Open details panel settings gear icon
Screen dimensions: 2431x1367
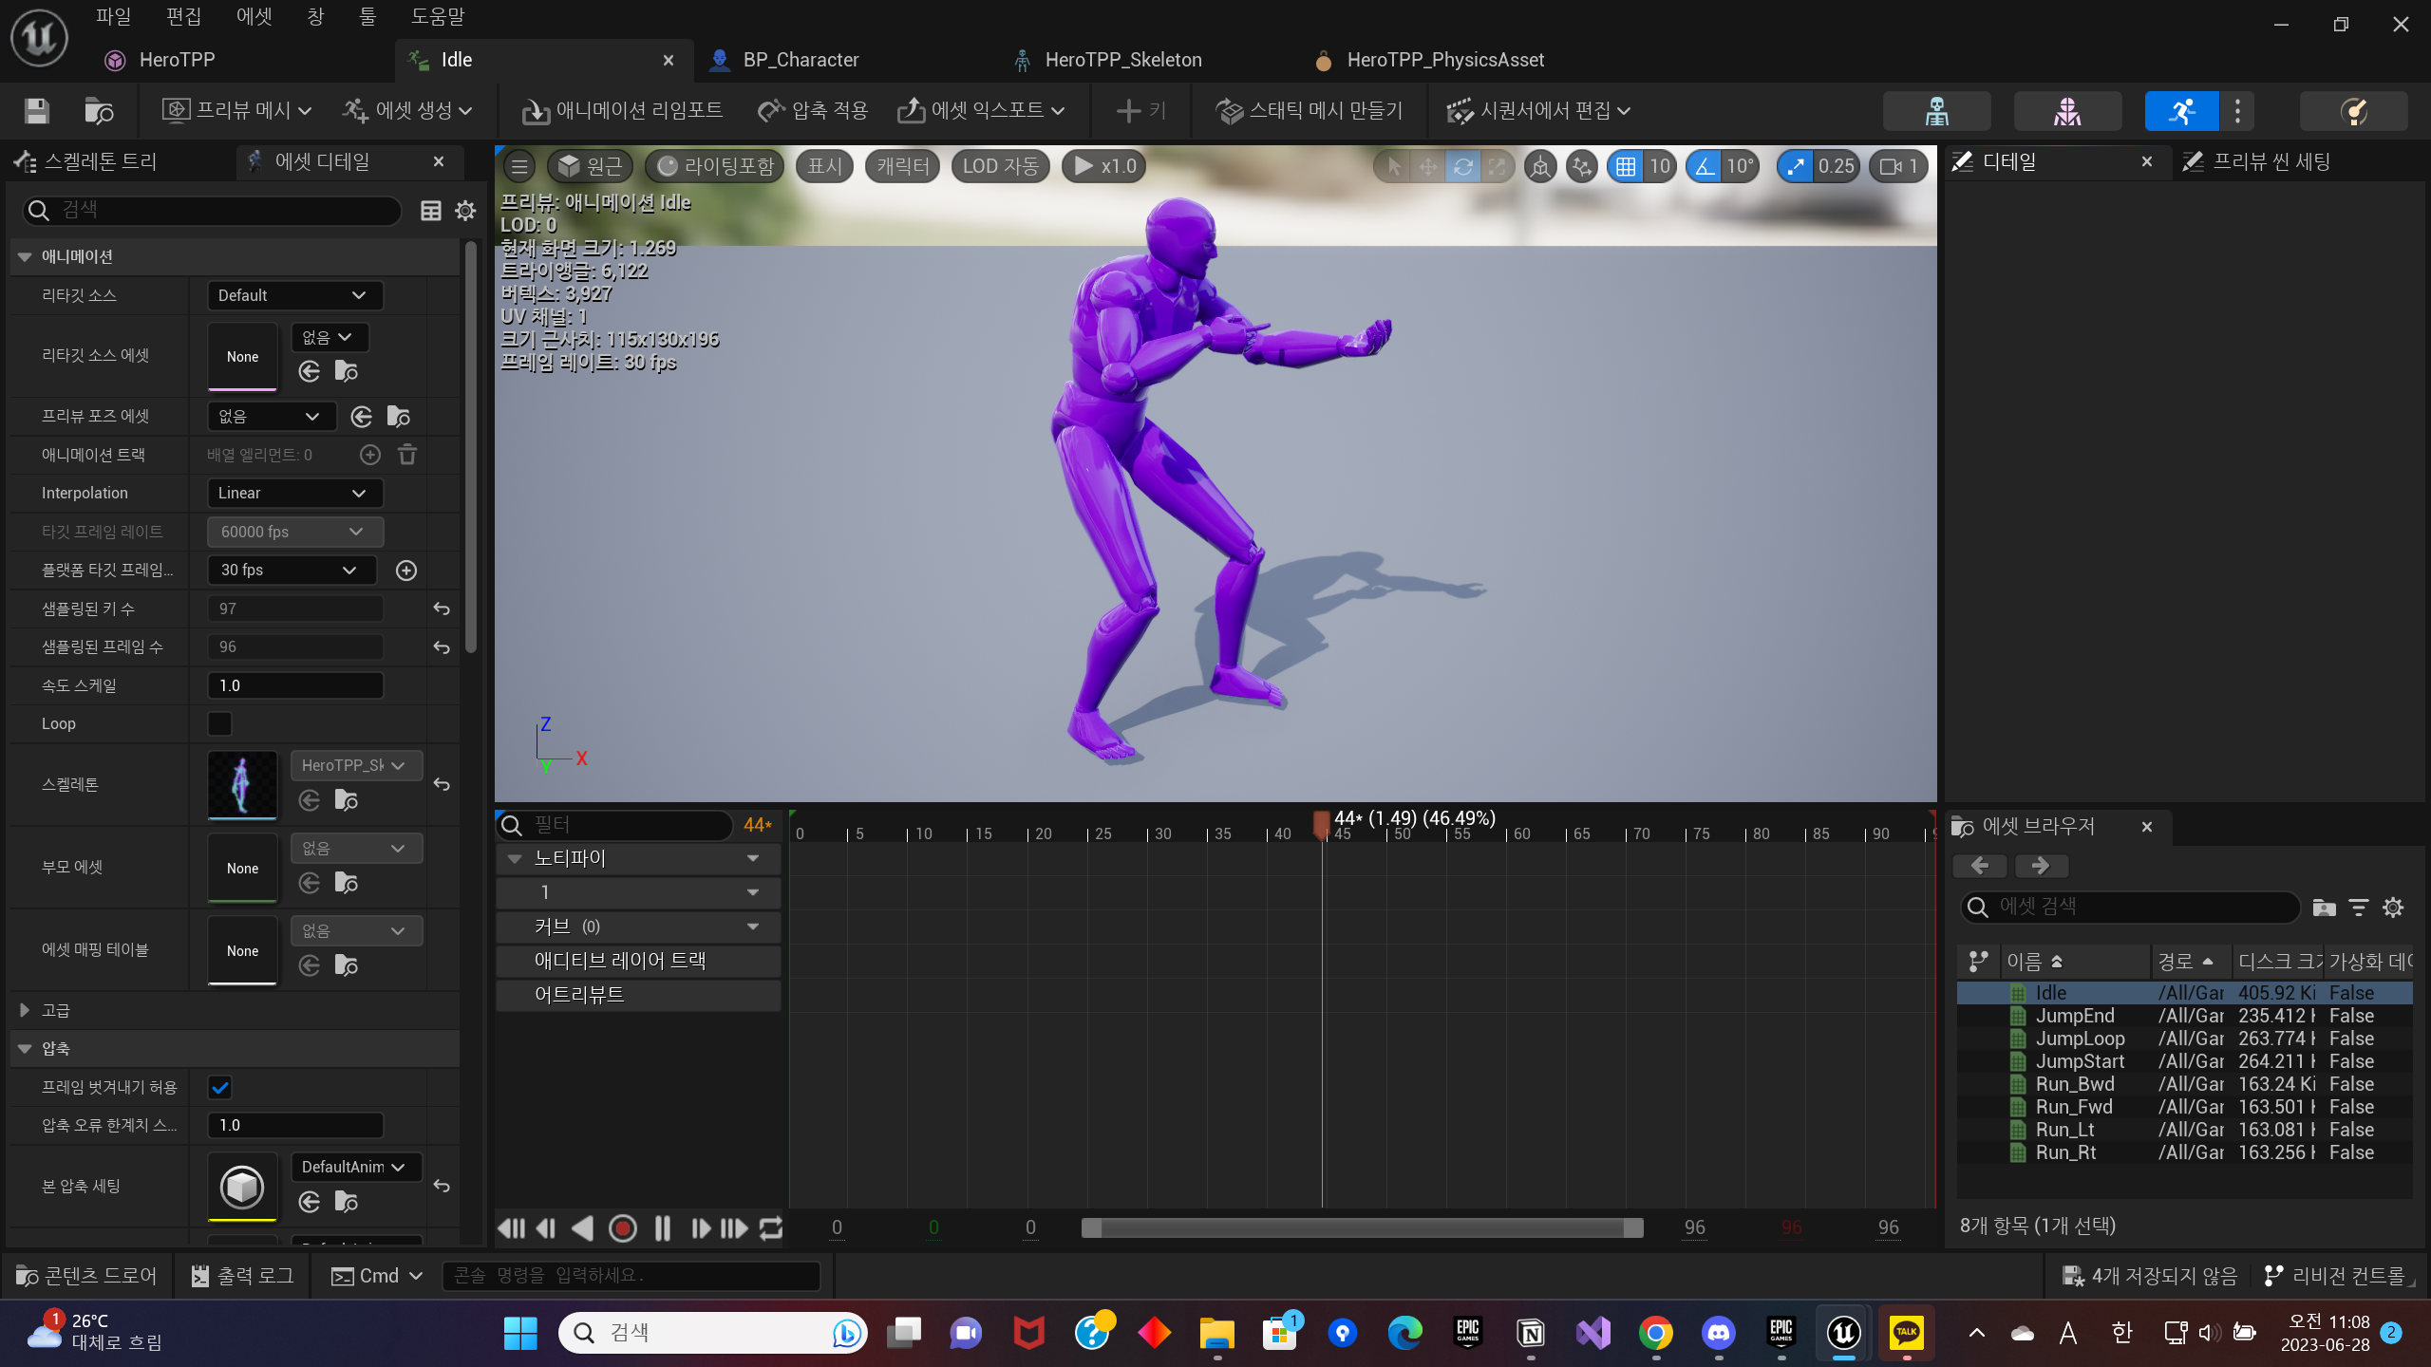pos(465,211)
